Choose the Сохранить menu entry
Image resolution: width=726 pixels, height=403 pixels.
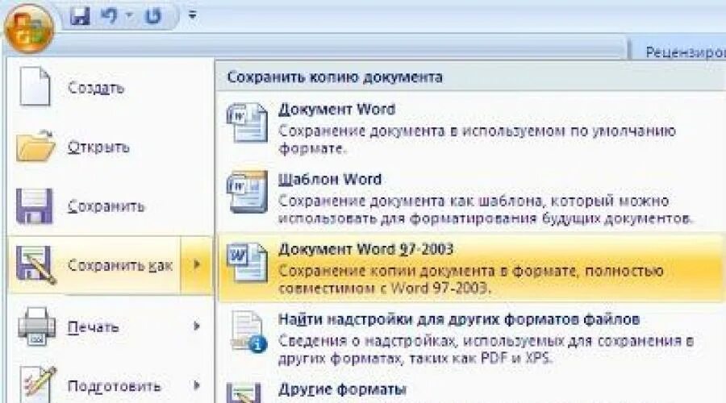point(111,206)
